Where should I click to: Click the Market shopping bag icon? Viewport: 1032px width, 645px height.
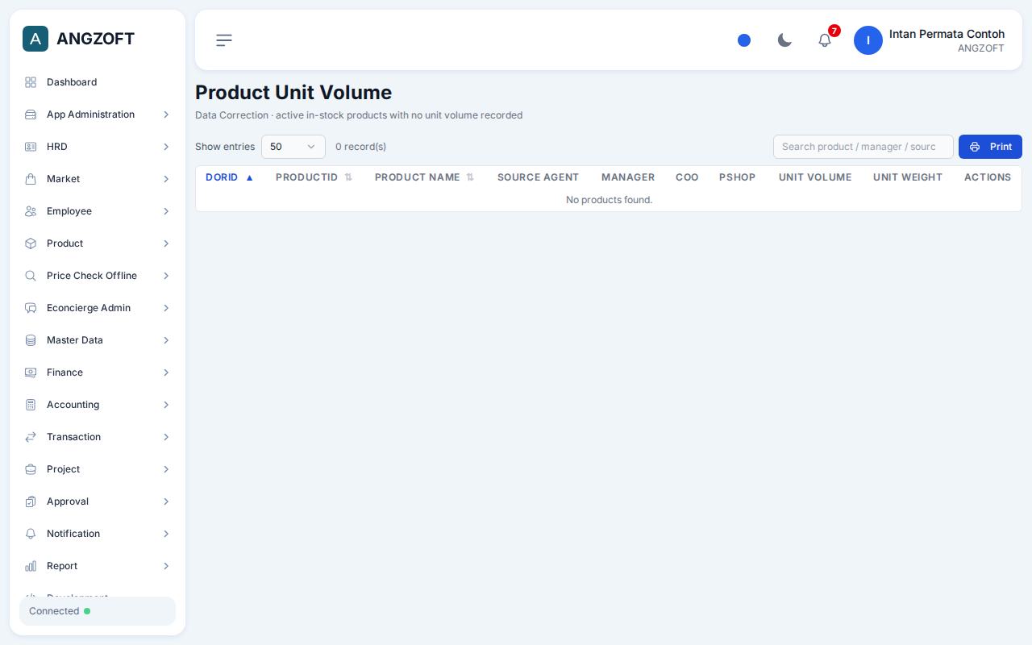pyautogui.click(x=31, y=179)
